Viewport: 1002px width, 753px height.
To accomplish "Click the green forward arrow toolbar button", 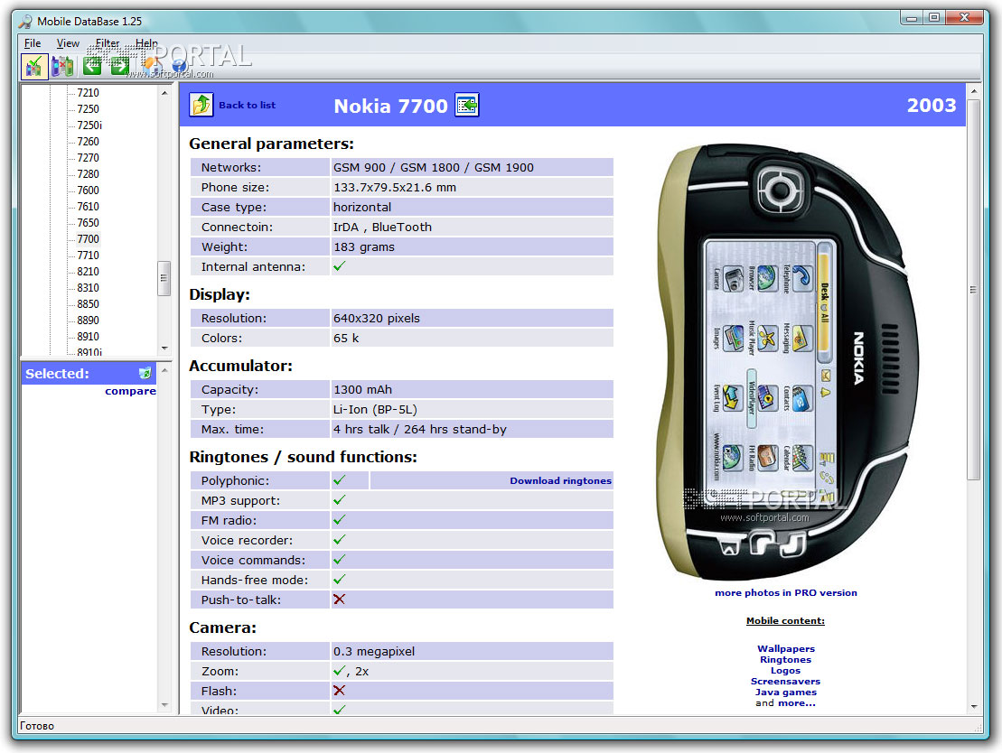I will point(119,65).
